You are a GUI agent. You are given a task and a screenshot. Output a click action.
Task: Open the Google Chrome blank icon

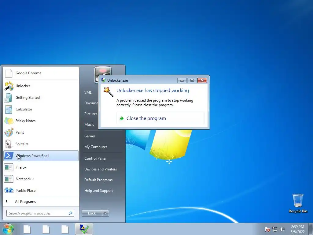[x=9, y=73]
